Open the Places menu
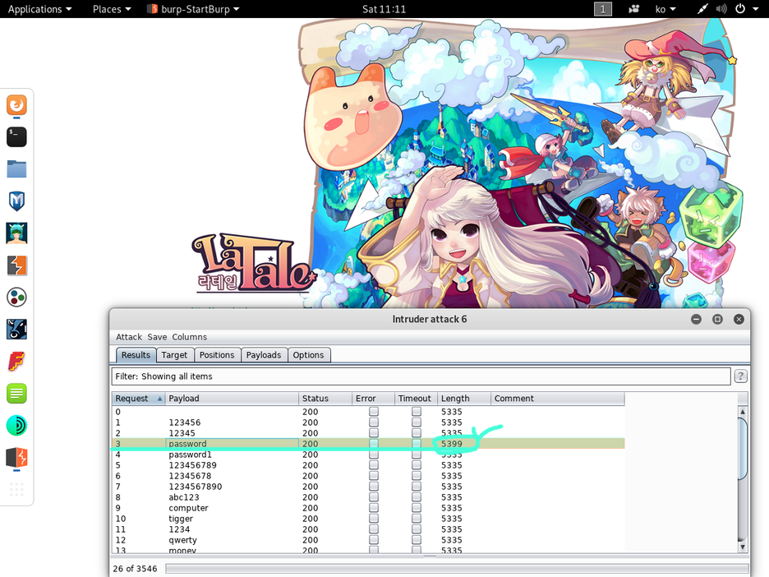 click(x=112, y=9)
